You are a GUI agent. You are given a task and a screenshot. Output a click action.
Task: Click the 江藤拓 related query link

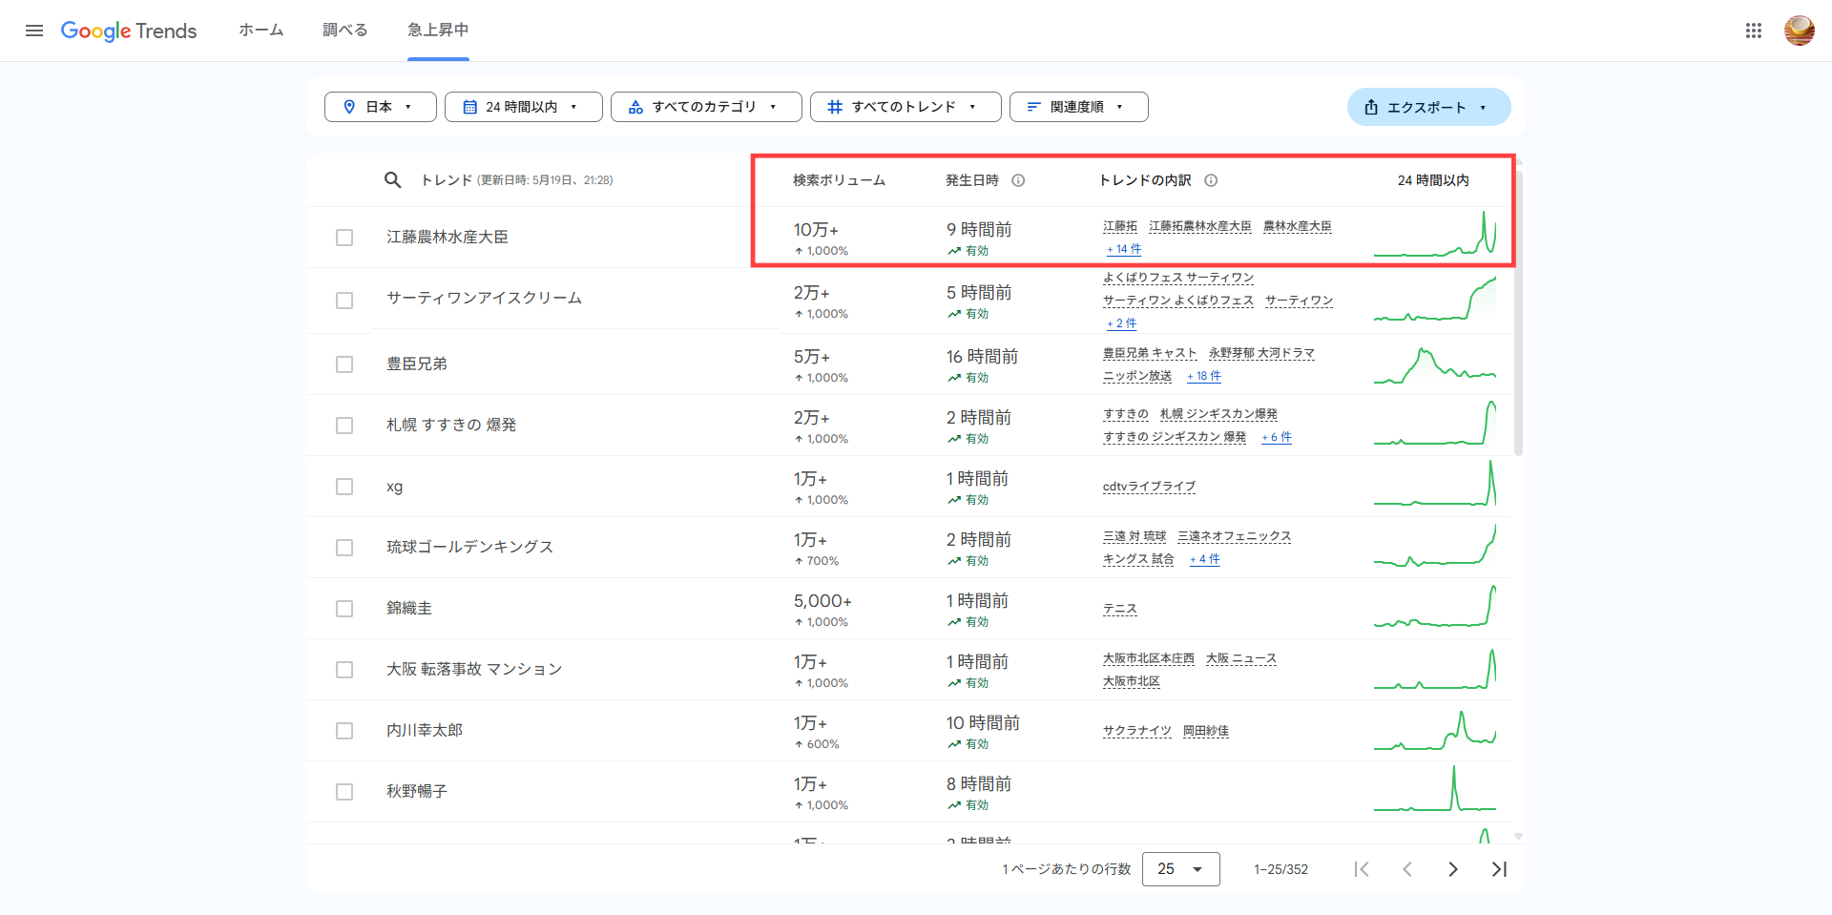coord(1120,226)
